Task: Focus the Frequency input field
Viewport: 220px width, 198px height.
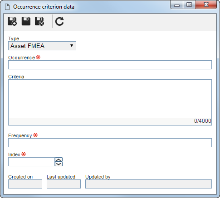Action: [x=110, y=143]
